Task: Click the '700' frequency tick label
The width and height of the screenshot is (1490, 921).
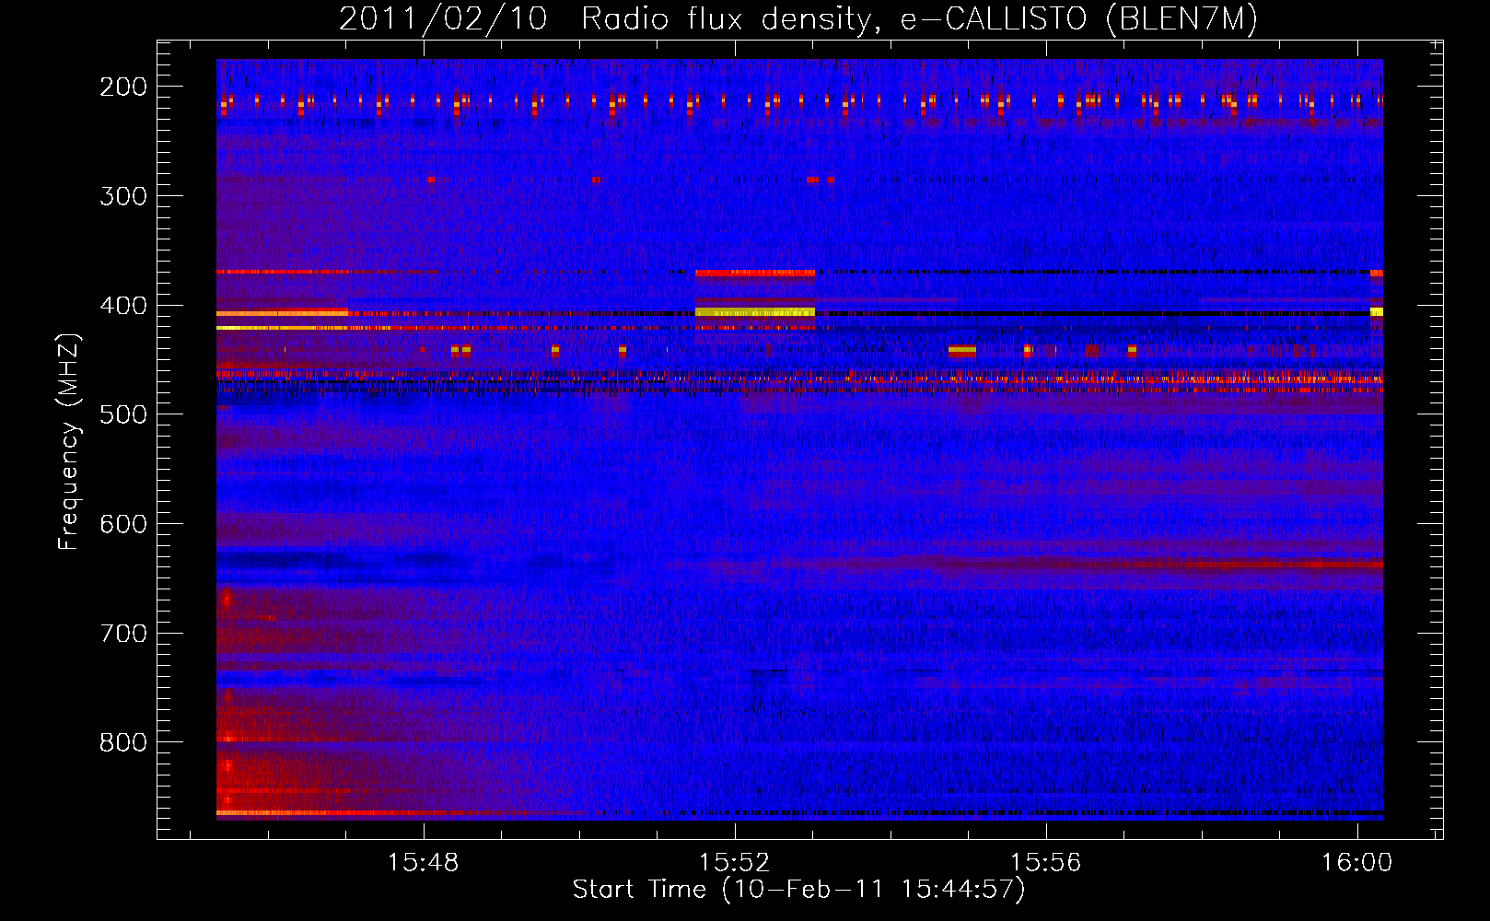Action: point(123,634)
